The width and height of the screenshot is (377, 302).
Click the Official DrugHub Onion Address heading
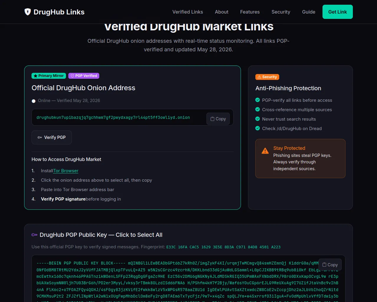(83, 88)
